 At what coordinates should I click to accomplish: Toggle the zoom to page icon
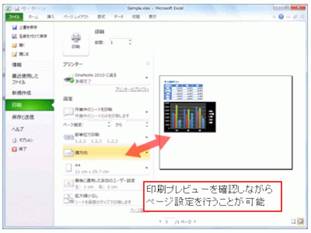tap(301, 221)
